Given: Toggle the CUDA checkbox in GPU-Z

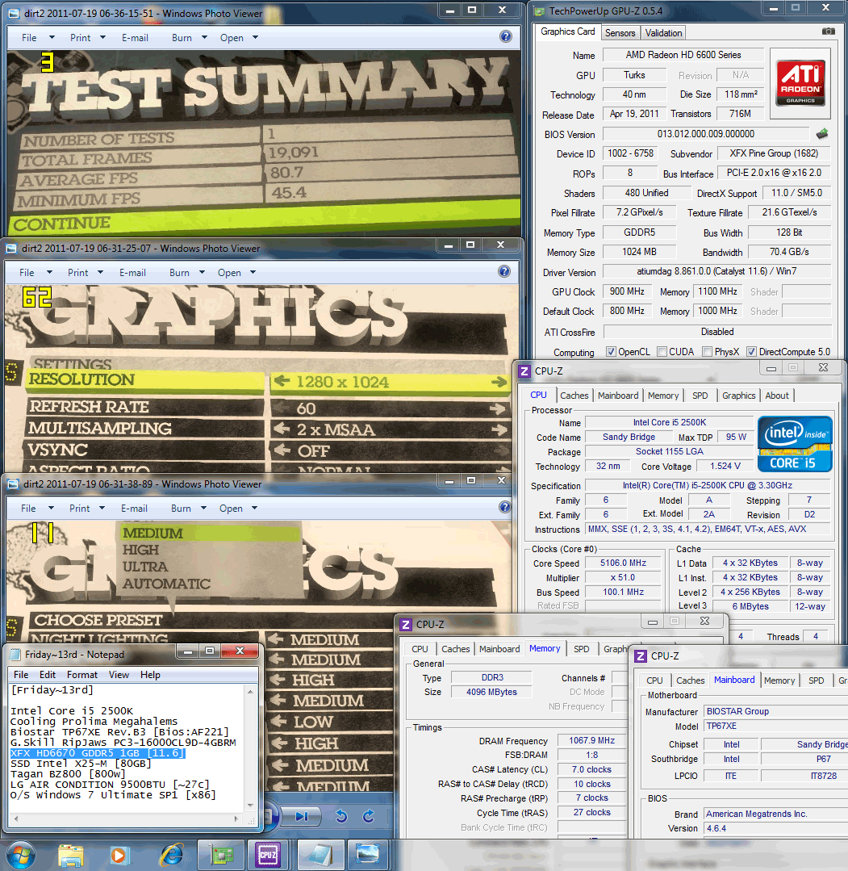Looking at the screenshot, I should point(662,352).
